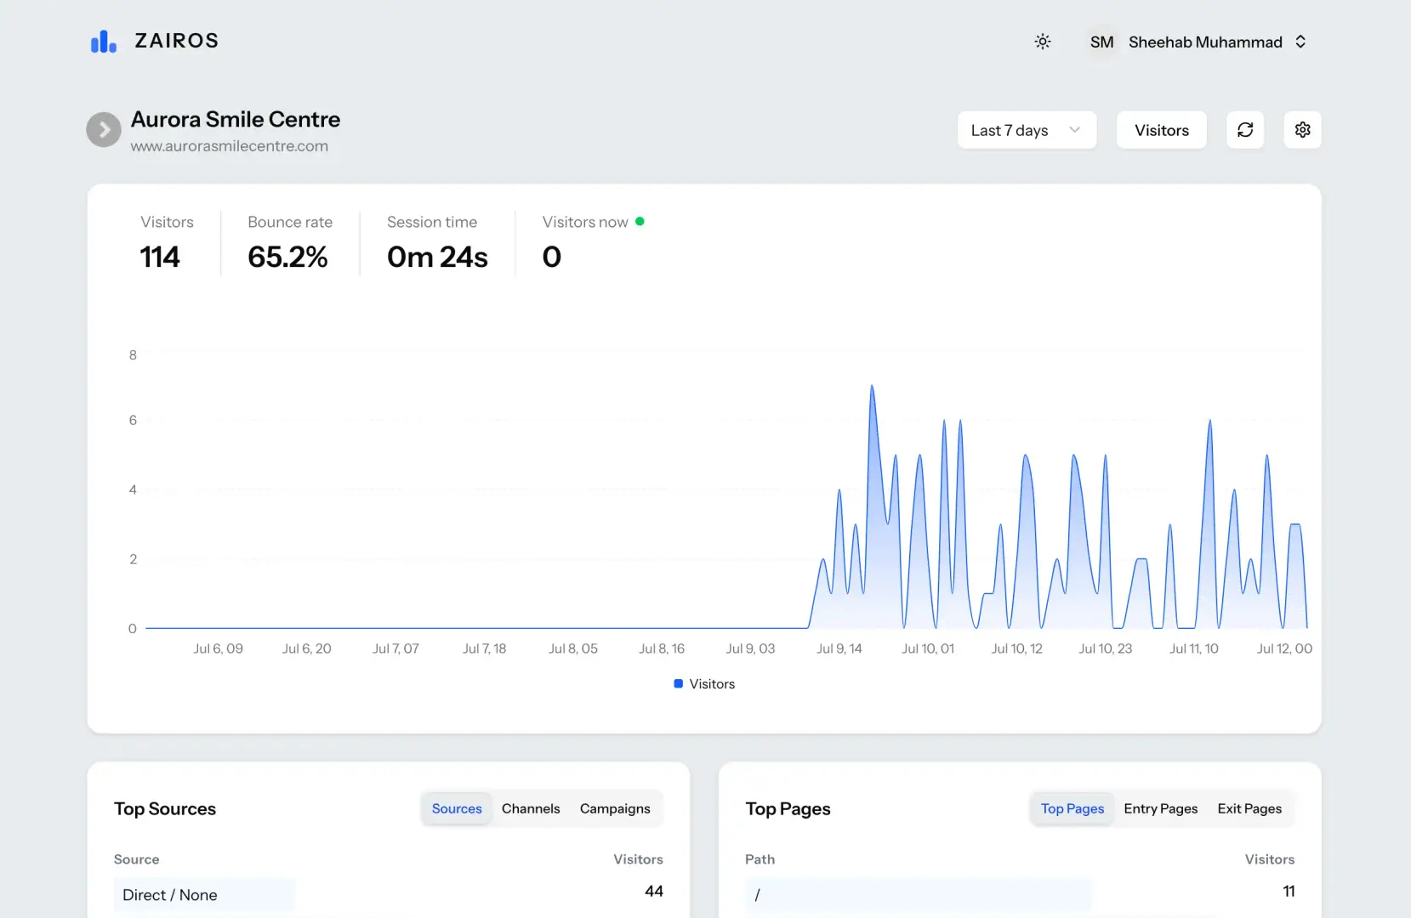
Task: Switch to the Channels tab
Action: tap(530, 808)
